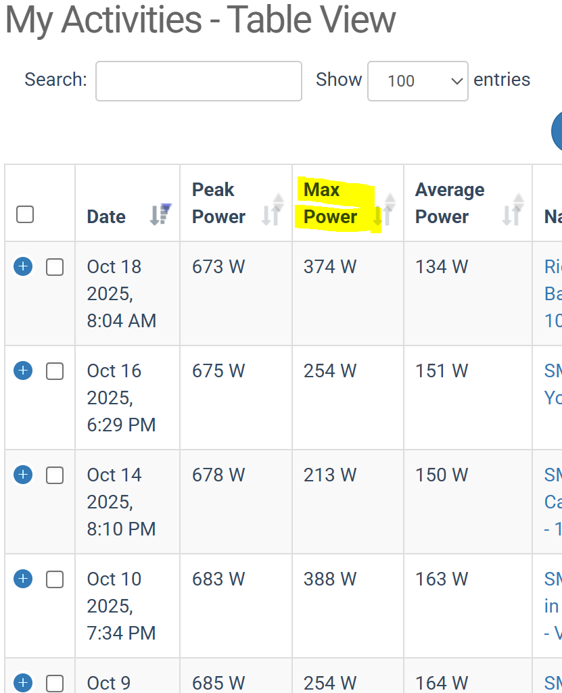Screen dimensions: 562x693
Task: Click the Peak Power column sort arrows
Action: point(273,209)
